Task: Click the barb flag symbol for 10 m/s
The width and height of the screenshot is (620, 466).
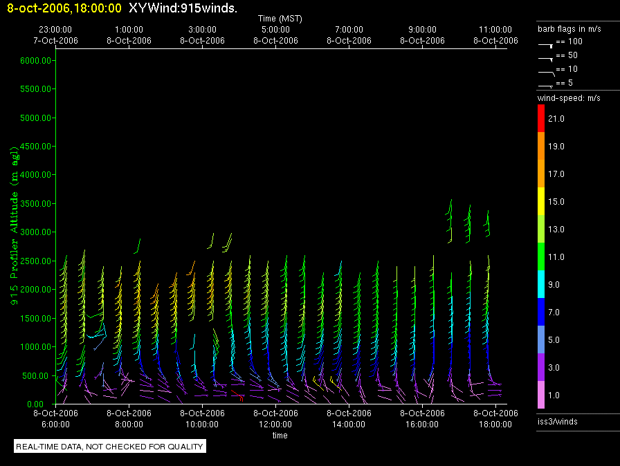Action: point(546,72)
